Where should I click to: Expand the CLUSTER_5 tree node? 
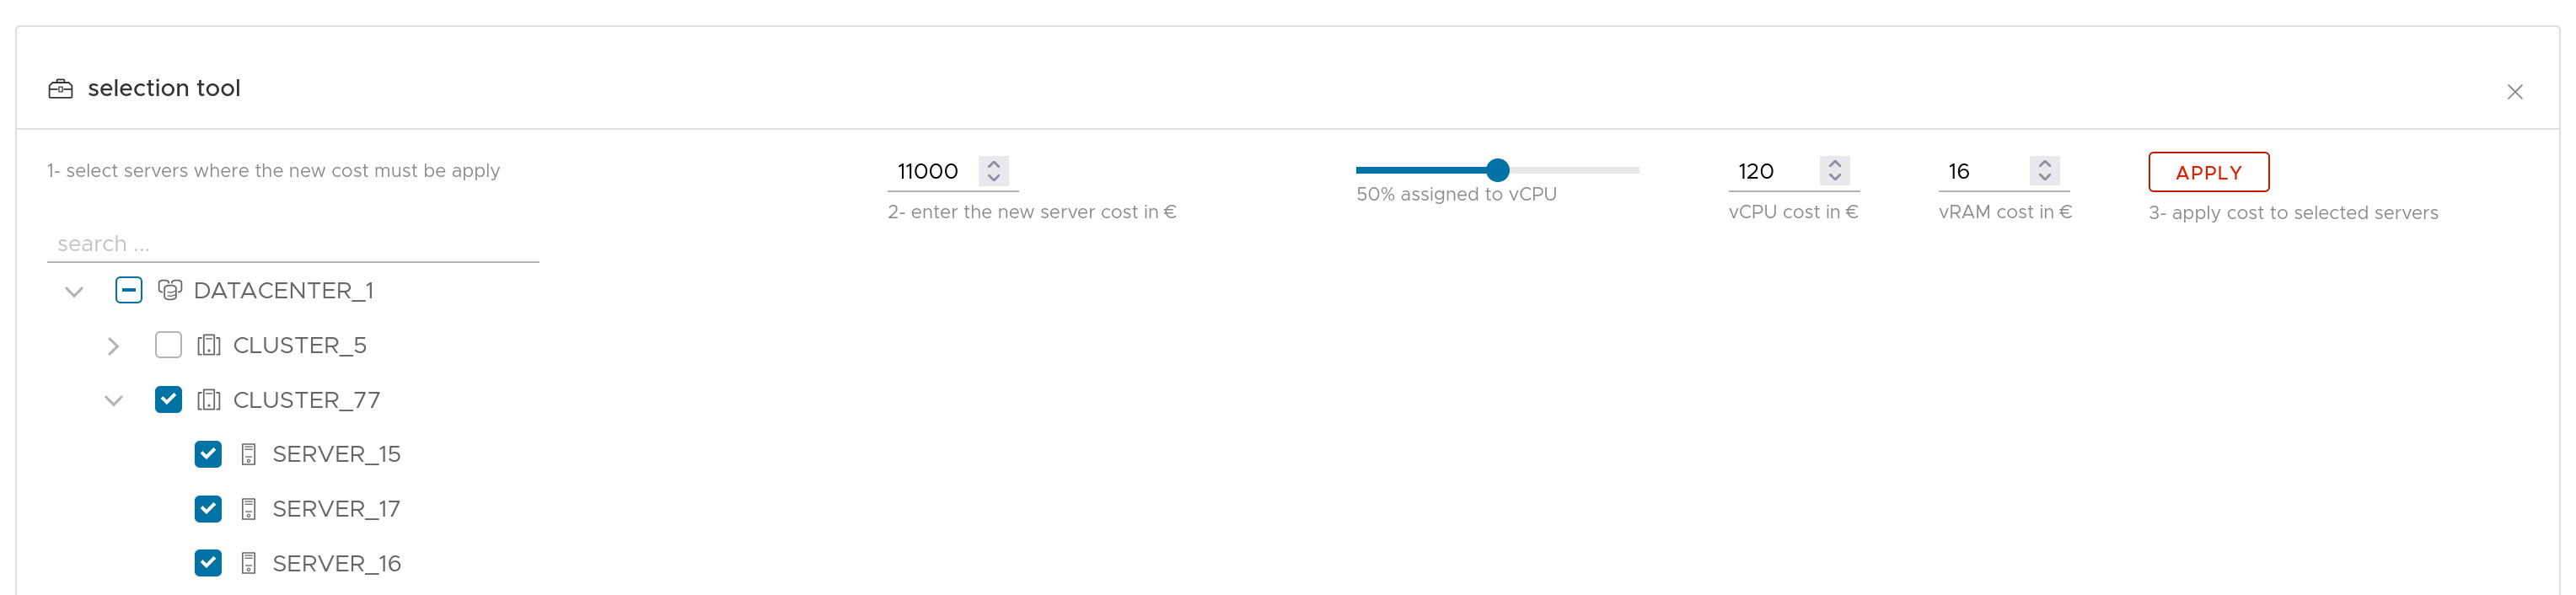pyautogui.click(x=113, y=346)
